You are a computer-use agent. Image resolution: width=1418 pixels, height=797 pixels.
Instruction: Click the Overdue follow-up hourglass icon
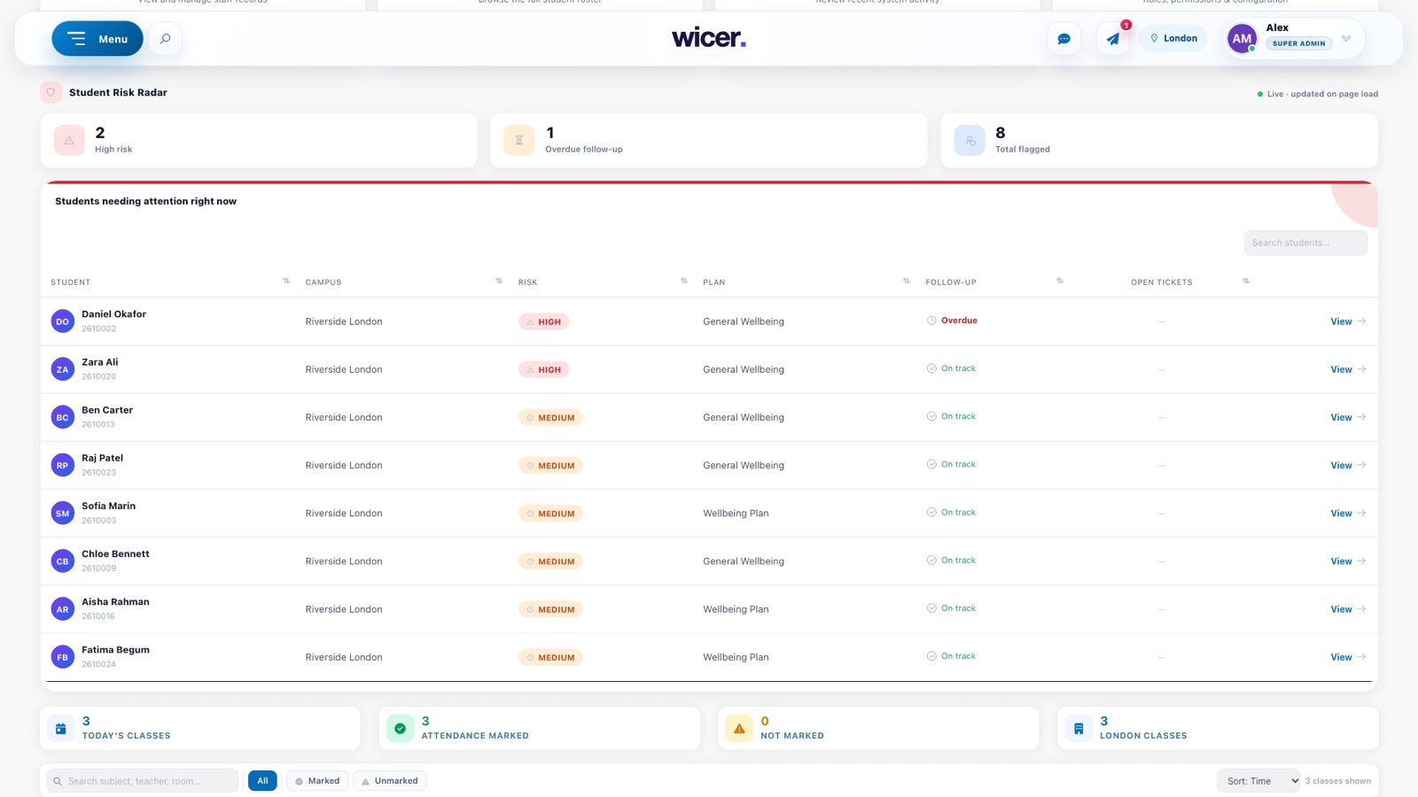pos(519,140)
